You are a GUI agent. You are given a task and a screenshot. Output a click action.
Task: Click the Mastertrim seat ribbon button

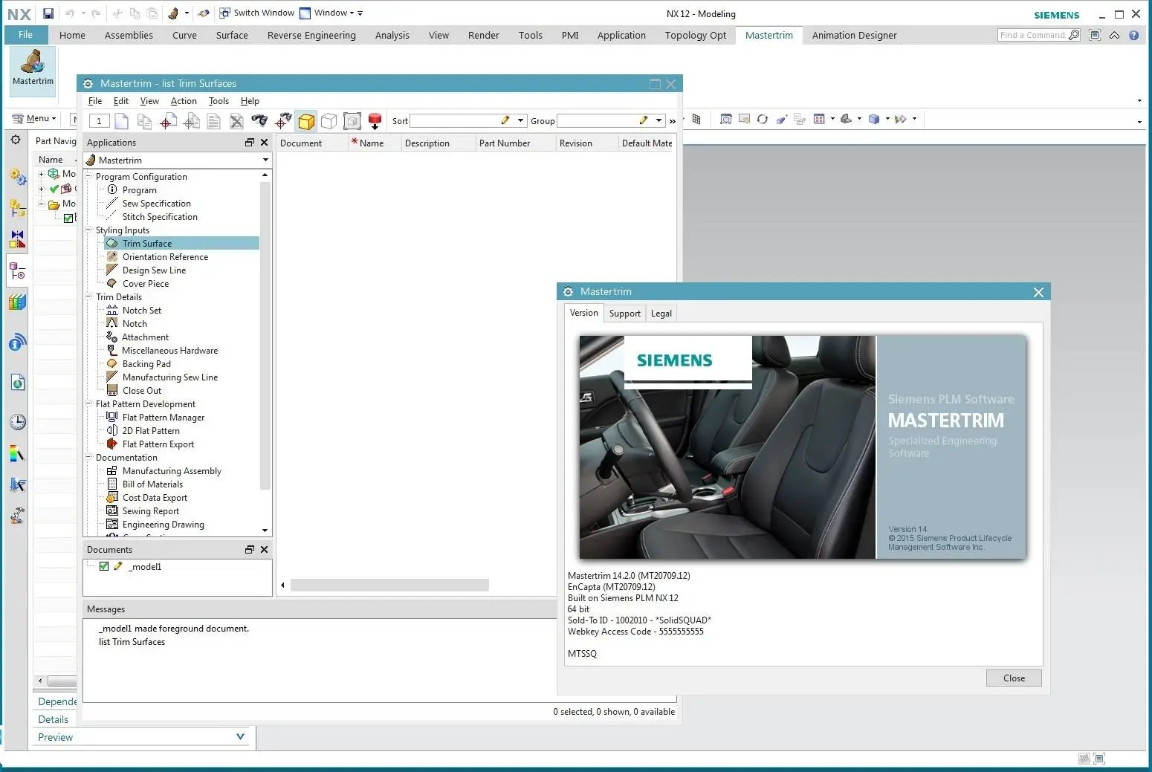tap(33, 71)
